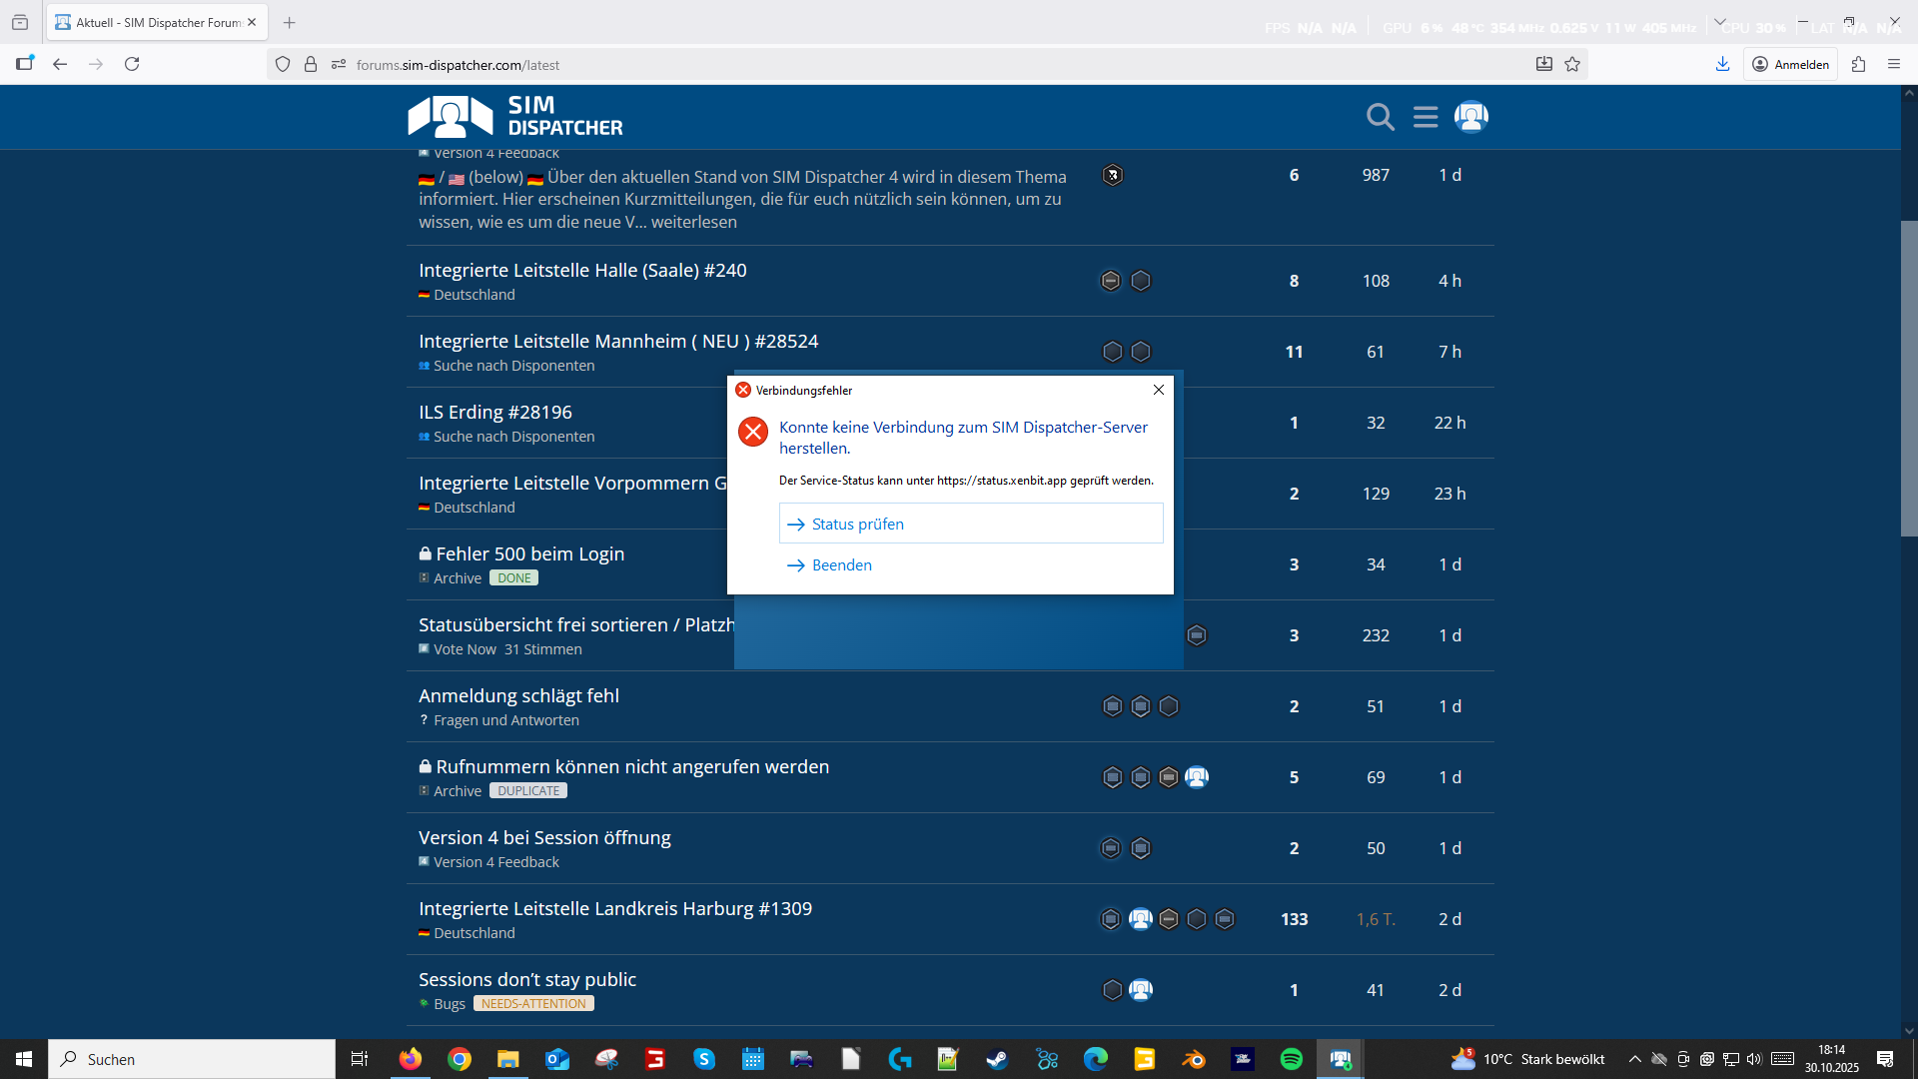Open Skype from the taskbar

pyautogui.click(x=704, y=1059)
